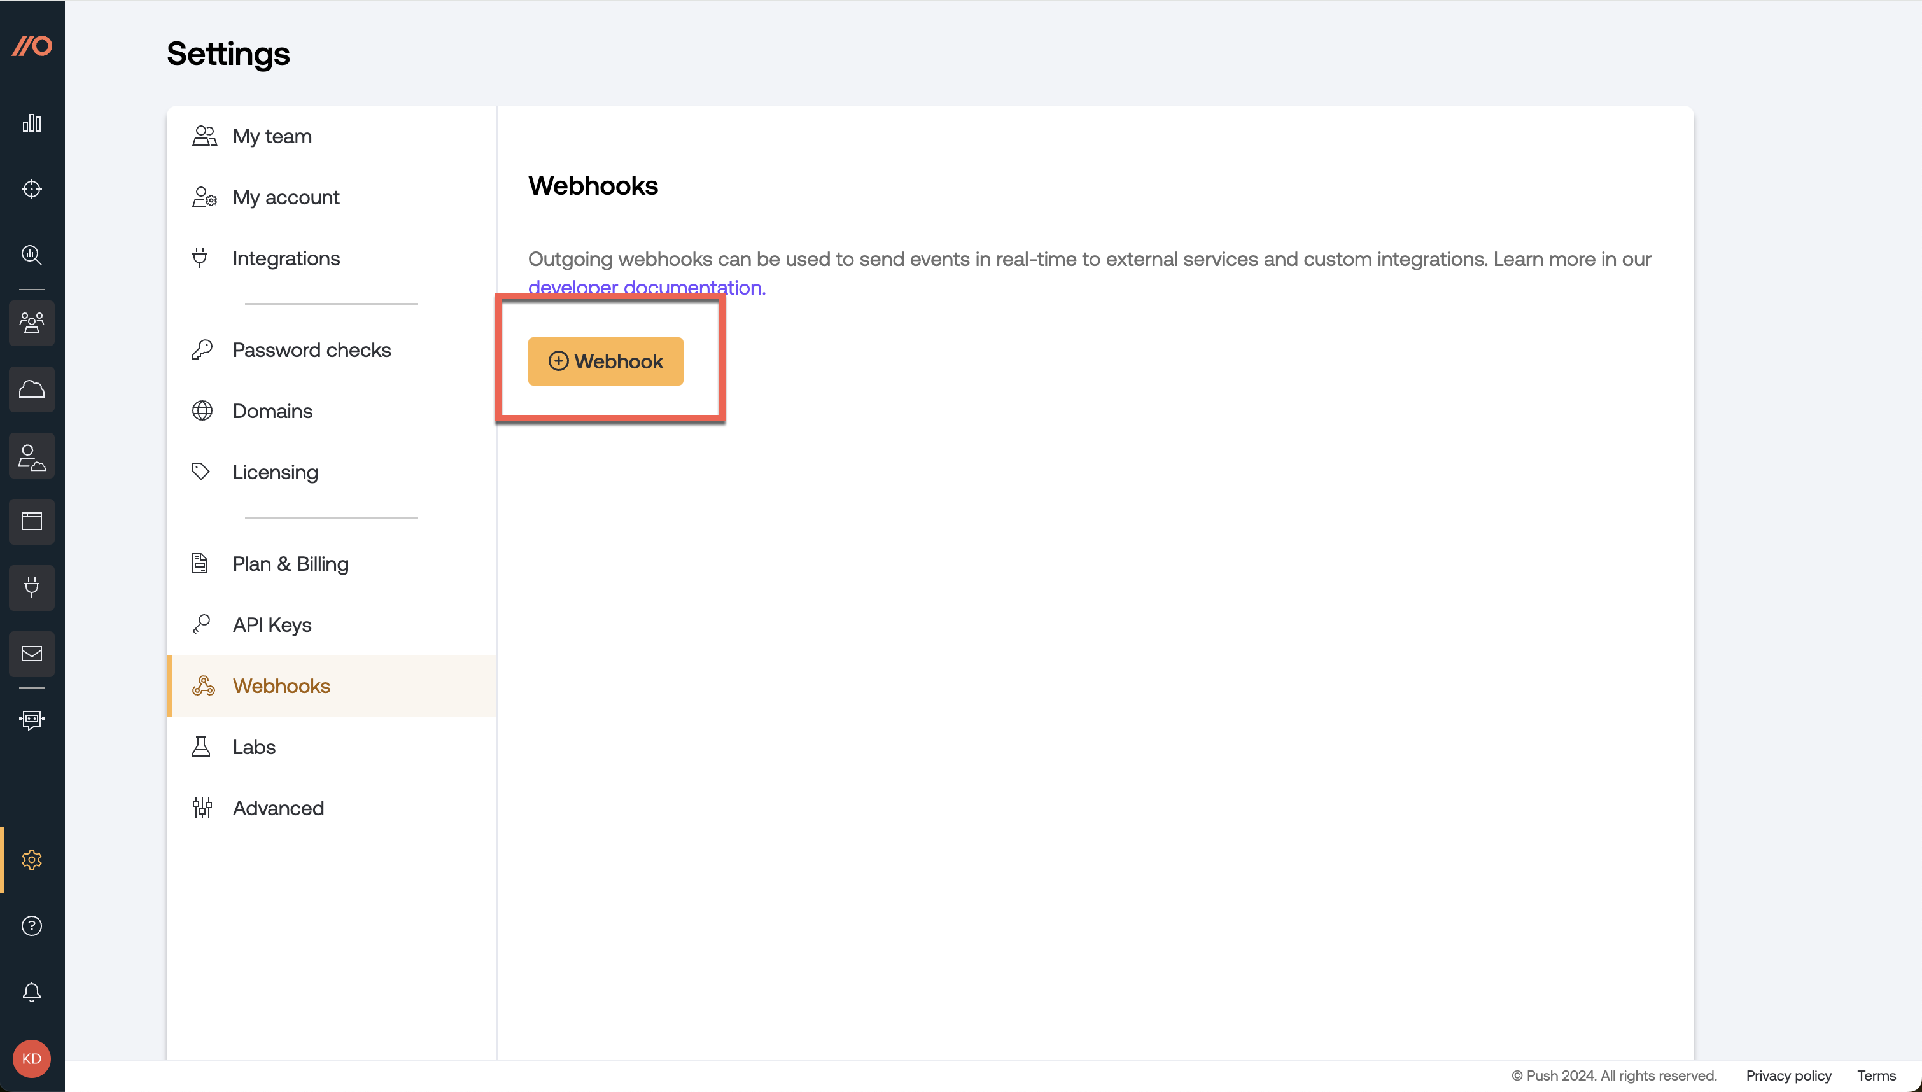
Task: Click the Privacy policy footer link
Action: (1788, 1075)
